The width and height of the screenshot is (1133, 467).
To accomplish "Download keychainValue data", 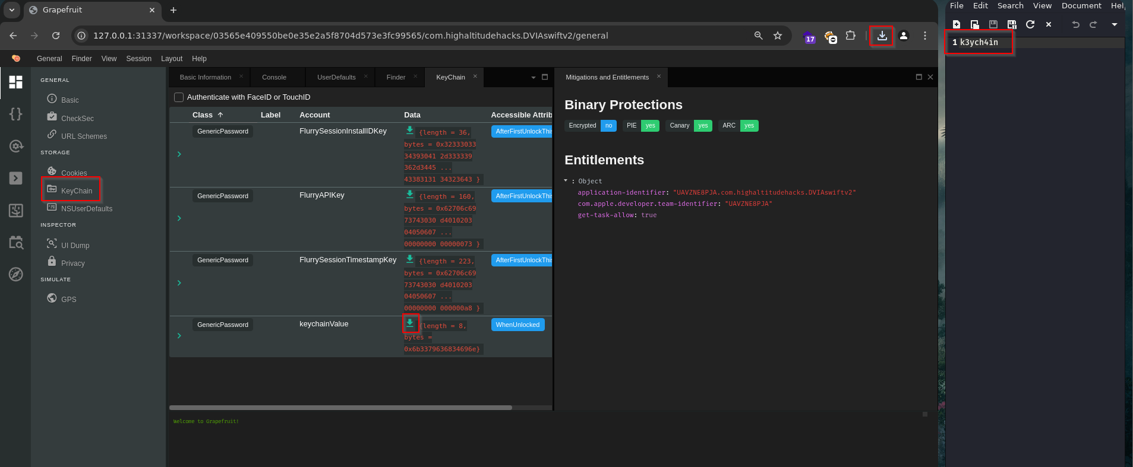I will pos(410,323).
